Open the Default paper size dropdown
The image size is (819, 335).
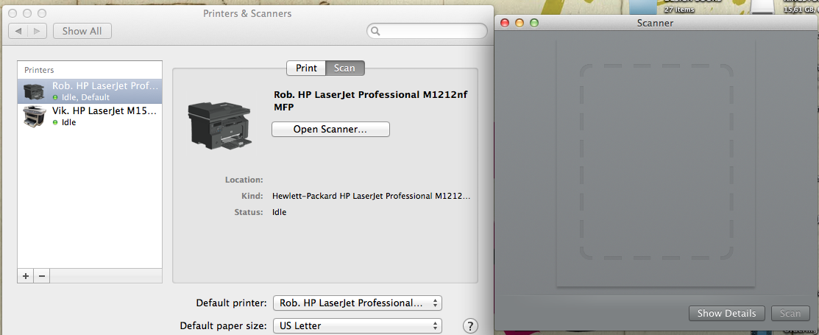point(358,325)
